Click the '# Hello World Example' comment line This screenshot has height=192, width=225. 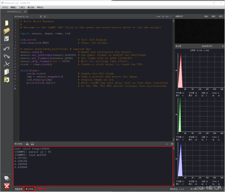(x=37, y=21)
